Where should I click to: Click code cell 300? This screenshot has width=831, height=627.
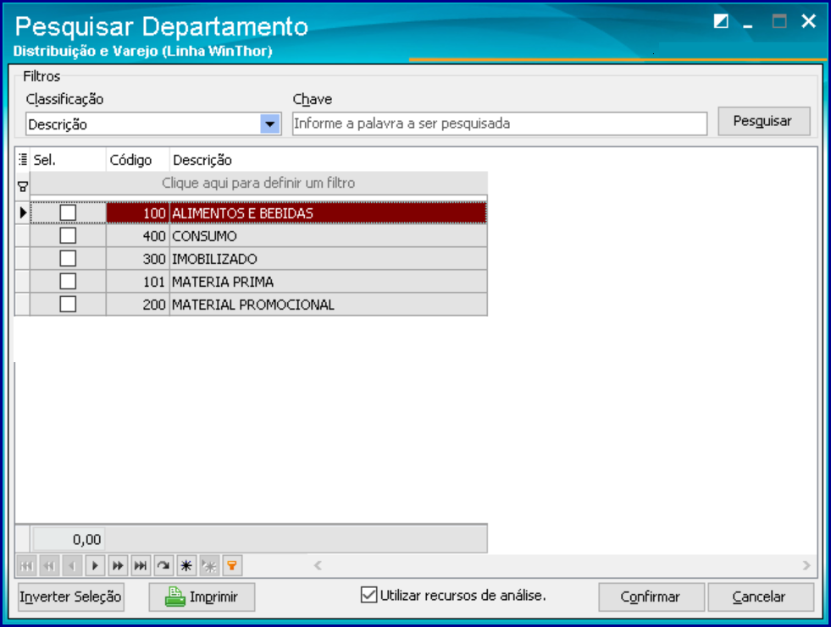(x=138, y=258)
